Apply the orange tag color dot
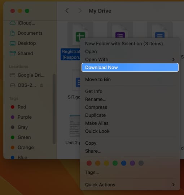 click(98, 163)
